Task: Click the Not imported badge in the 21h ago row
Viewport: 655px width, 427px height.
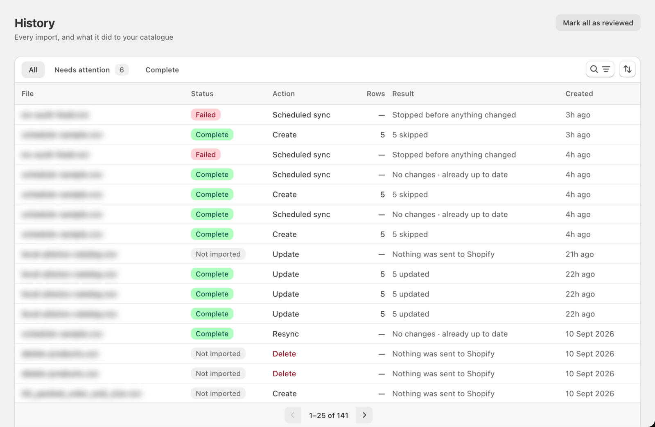Action: 218,254
